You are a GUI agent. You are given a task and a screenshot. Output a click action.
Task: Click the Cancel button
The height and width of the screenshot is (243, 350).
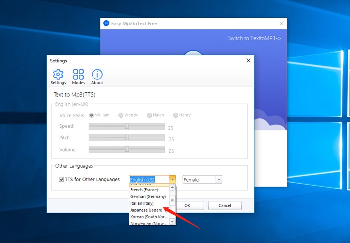tap(225, 206)
